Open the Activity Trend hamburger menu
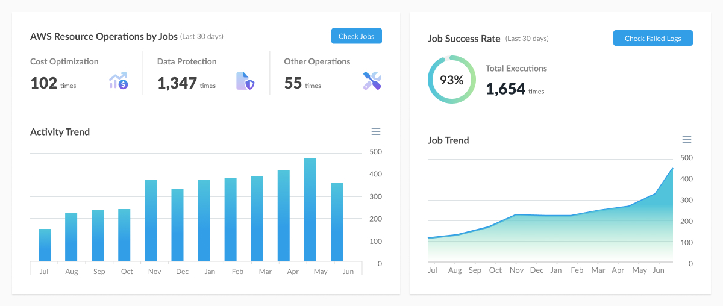This screenshot has height=306, width=723. pyautogui.click(x=376, y=131)
